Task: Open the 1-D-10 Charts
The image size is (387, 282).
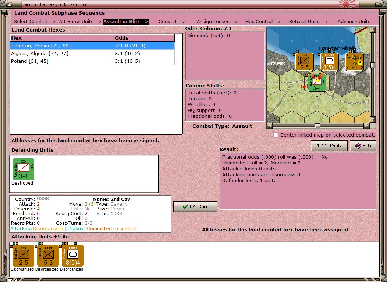Action: 329,146
